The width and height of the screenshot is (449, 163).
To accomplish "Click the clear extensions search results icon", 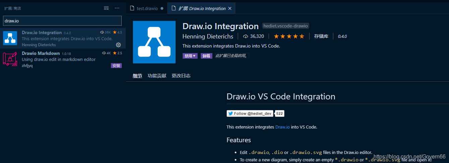I will point(106,8).
